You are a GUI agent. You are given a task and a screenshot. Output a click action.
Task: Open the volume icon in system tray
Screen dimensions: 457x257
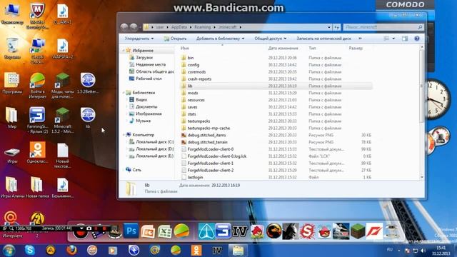point(423,251)
